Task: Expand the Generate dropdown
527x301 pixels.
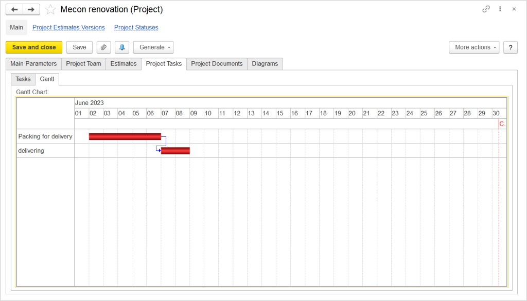Action: pyautogui.click(x=153, y=47)
